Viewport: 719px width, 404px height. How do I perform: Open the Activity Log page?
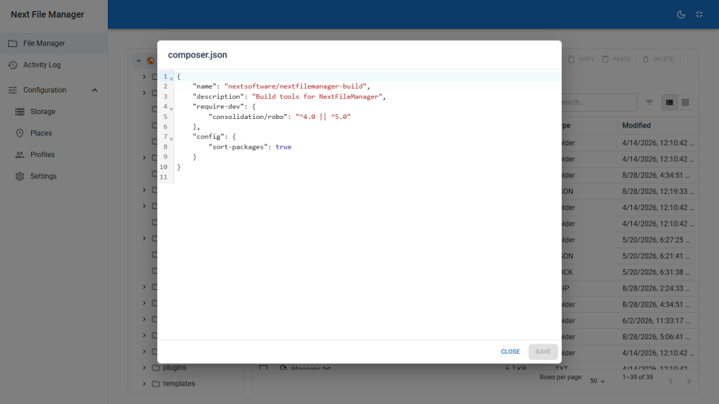(54, 65)
